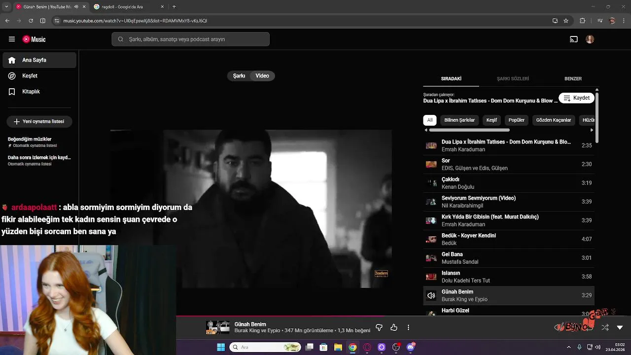Click the speaker icon on Günah Benim row
Image resolution: width=631 pixels, height=355 pixels.
[431, 295]
